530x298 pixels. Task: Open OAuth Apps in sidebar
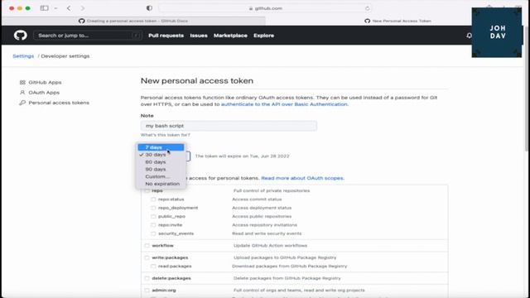click(44, 92)
